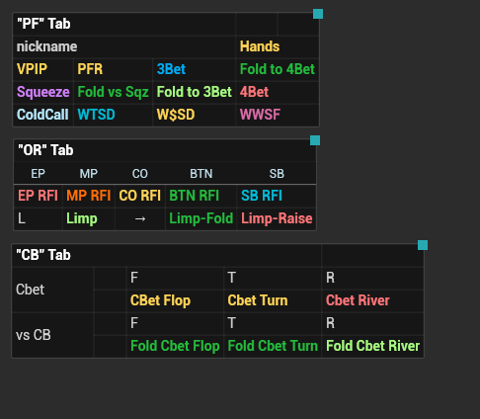
Task: Select the WWSF stat
Action: tap(278, 115)
